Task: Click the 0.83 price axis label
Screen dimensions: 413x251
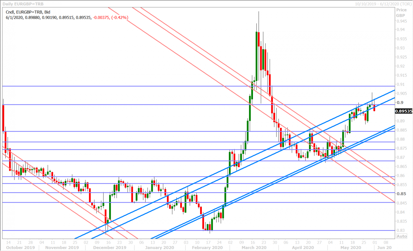Action: click(x=401, y=230)
